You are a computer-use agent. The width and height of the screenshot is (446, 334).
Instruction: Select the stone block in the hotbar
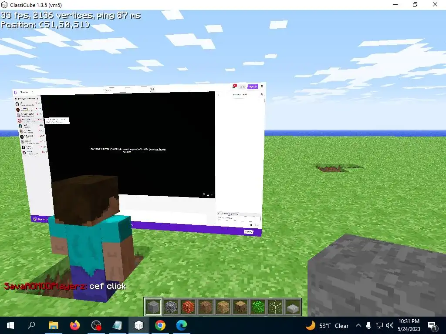(153, 307)
